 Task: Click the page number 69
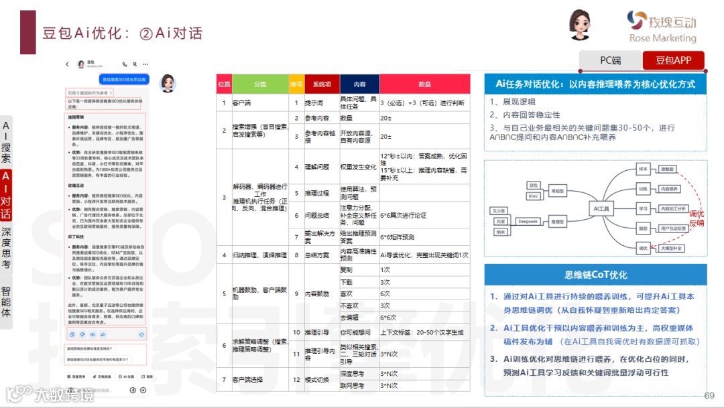(710, 395)
